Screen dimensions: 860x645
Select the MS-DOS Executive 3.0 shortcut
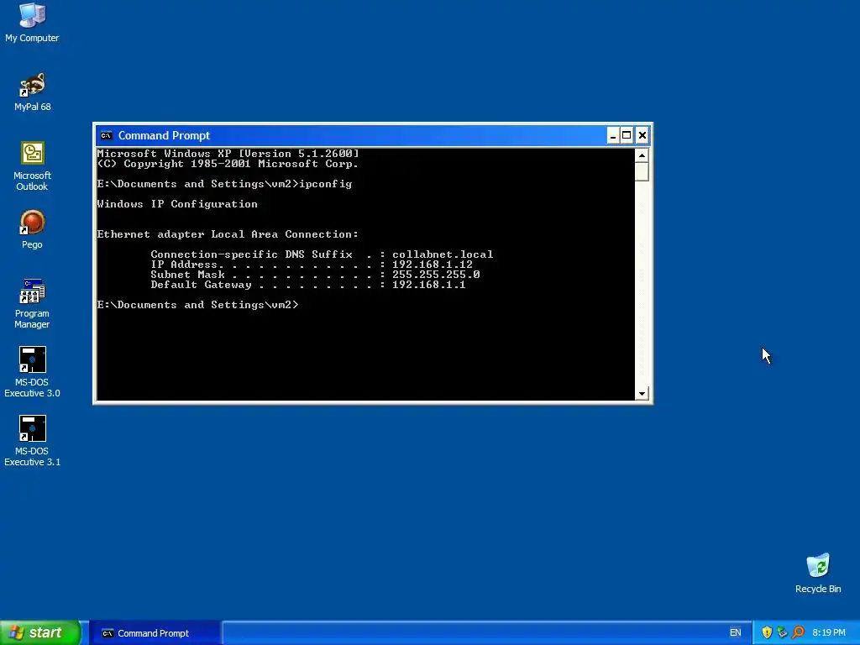pos(32,372)
